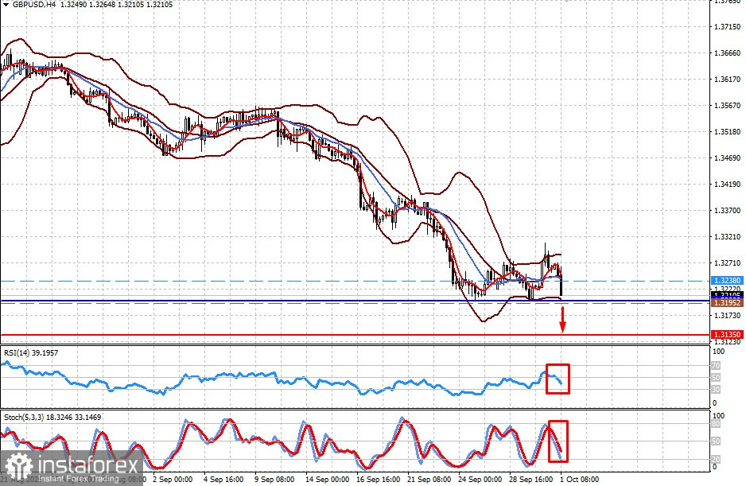
Task: Click the 4 Sep 16:00 time label
Action: [223, 480]
